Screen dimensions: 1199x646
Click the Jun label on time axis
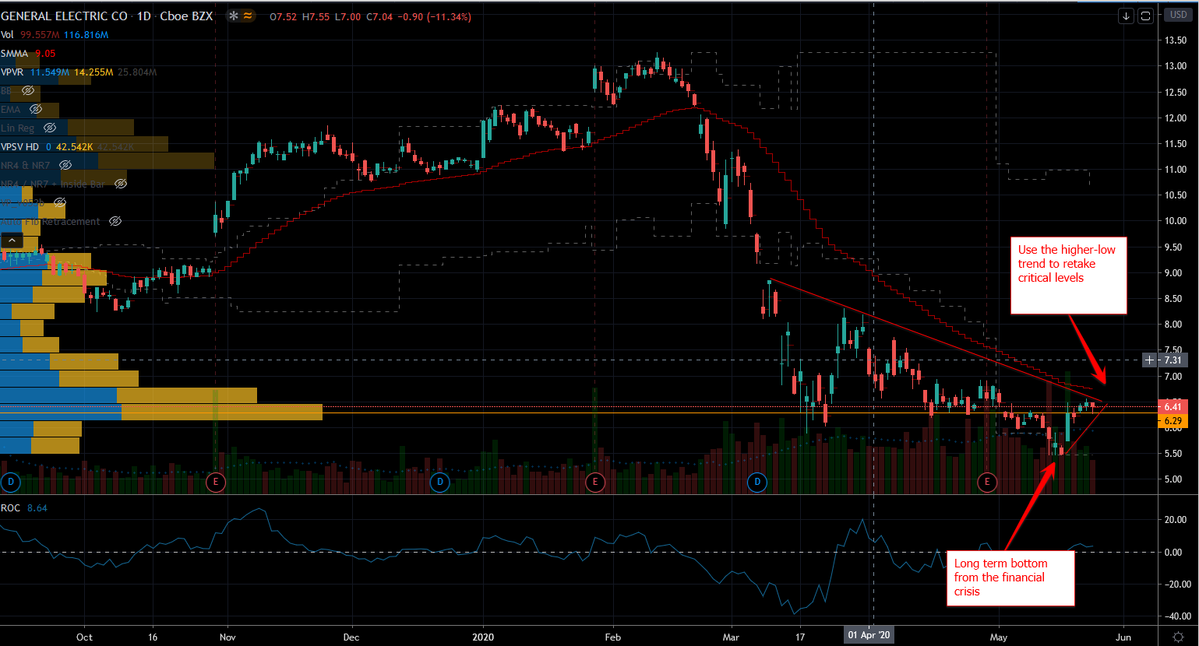point(1124,637)
